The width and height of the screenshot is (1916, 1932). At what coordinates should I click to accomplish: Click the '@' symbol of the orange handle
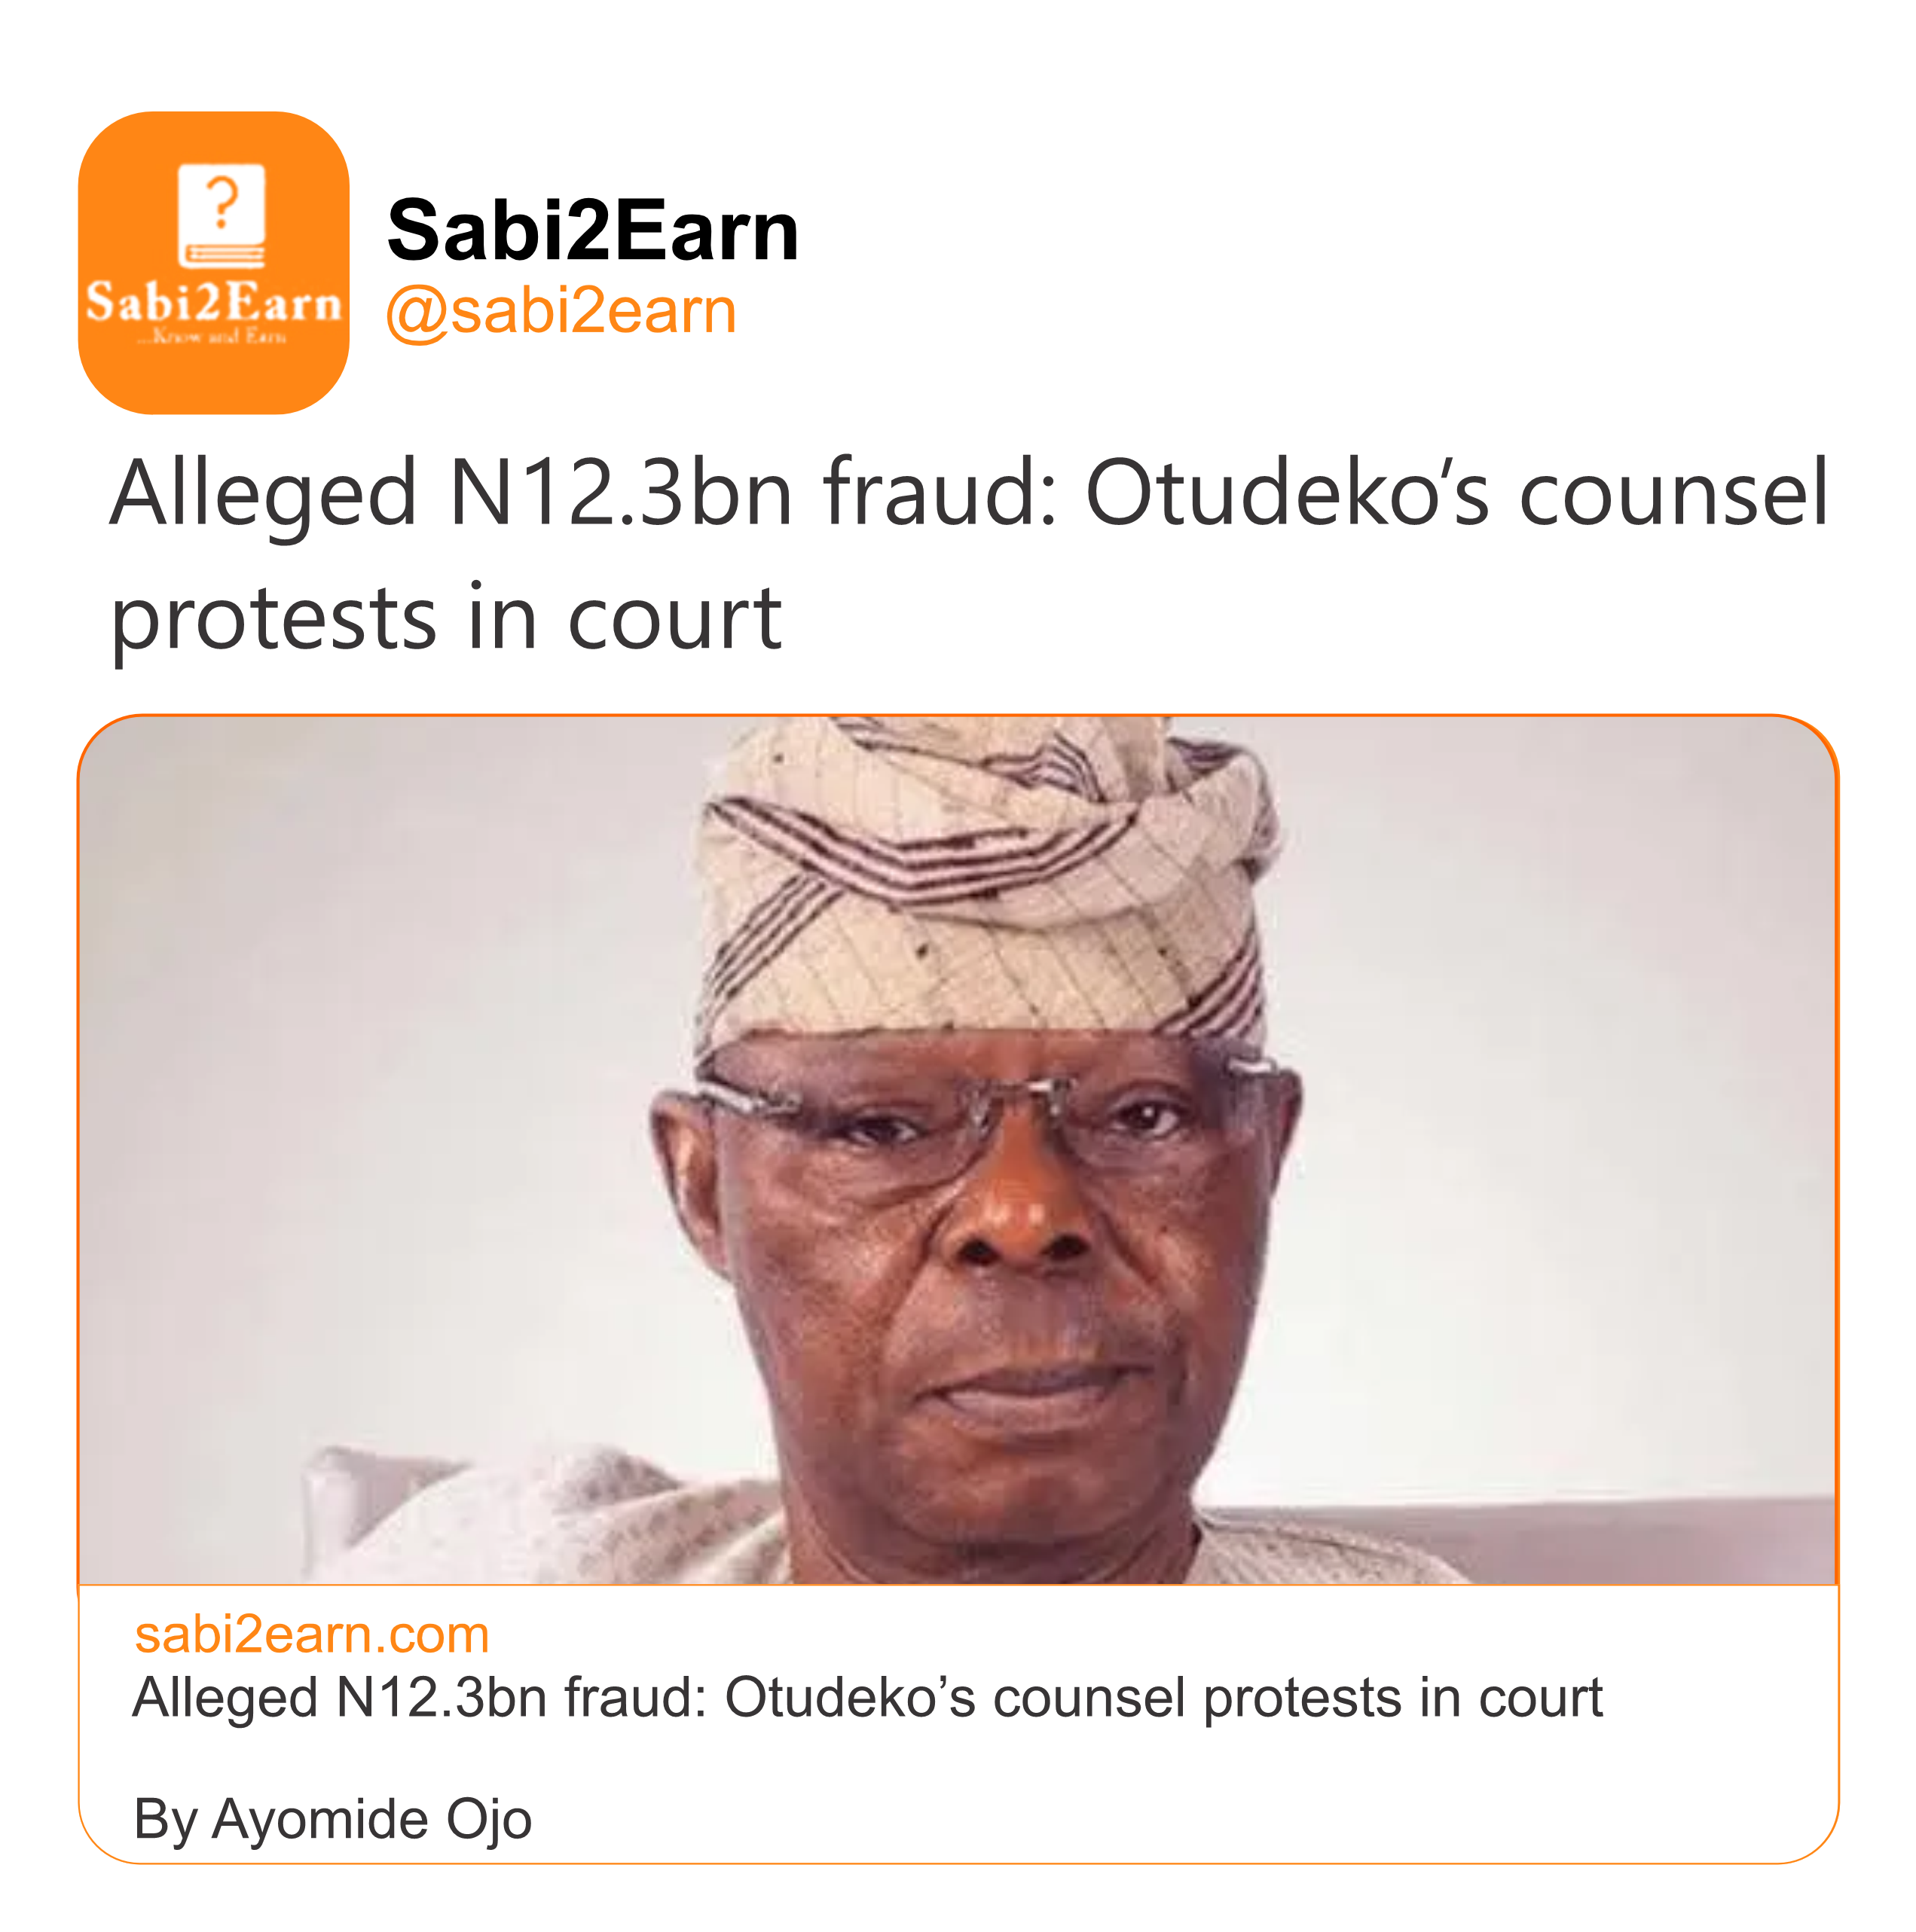[x=416, y=313]
